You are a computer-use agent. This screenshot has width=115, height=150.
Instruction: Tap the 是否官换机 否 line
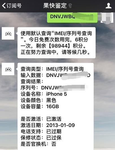(38, 144)
